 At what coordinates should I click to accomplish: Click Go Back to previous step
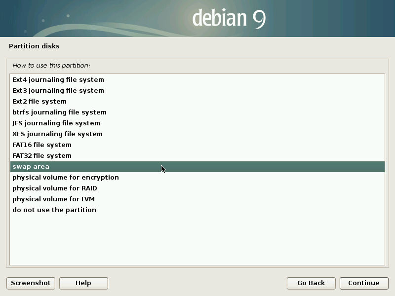pos(311,283)
